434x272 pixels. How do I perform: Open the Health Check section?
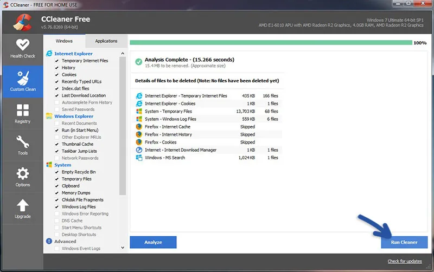pos(23,49)
